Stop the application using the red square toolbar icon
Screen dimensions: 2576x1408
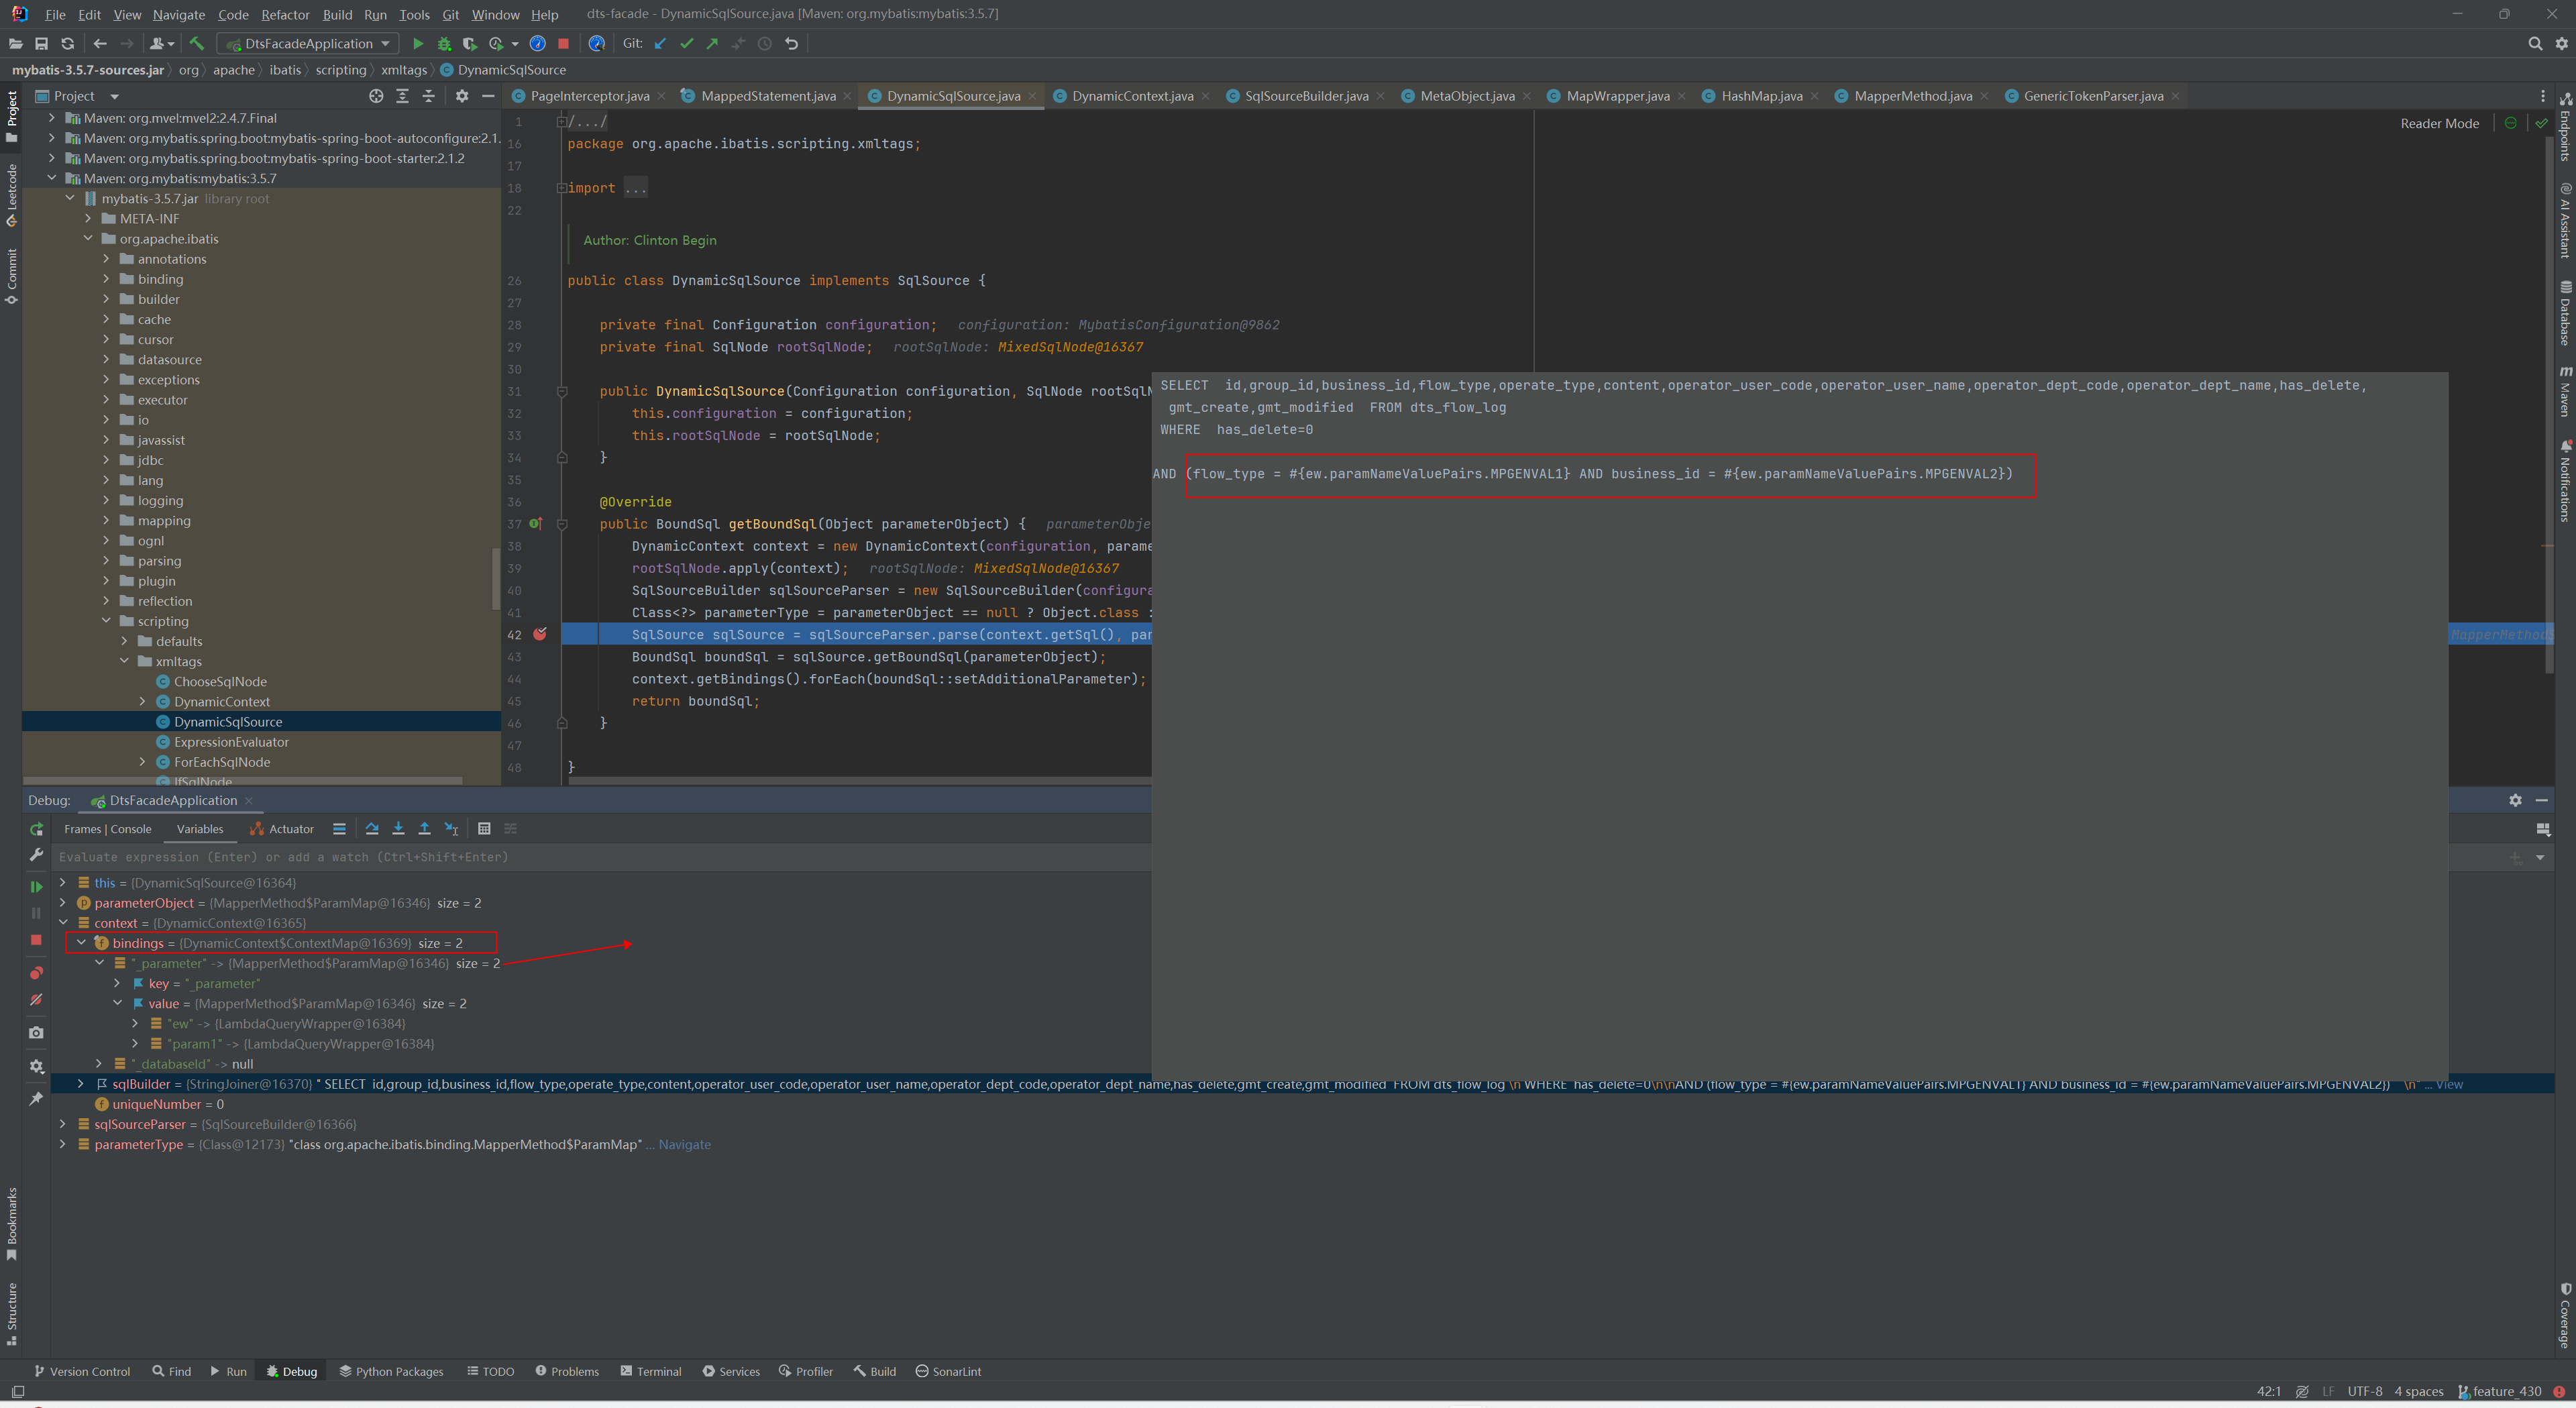(x=563, y=44)
